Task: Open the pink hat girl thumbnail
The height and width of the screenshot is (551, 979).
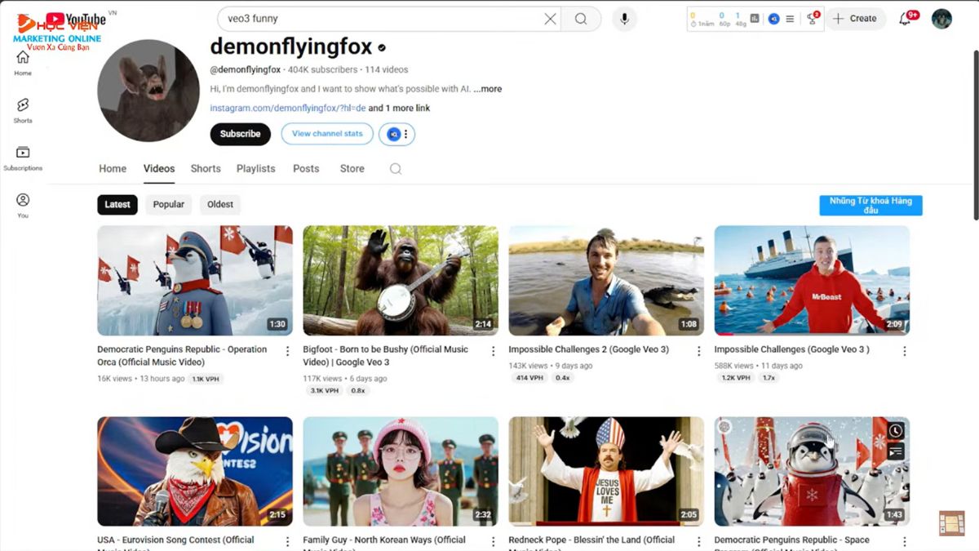Action: click(401, 472)
